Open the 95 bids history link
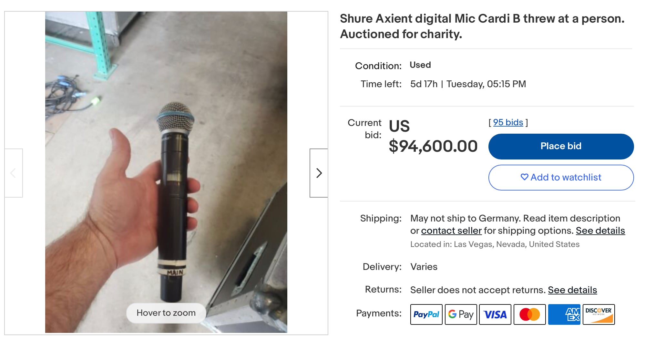 click(x=508, y=122)
